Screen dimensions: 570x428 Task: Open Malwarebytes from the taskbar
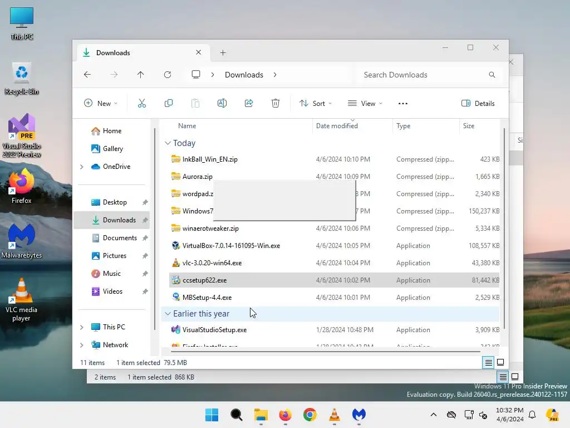pos(359,415)
